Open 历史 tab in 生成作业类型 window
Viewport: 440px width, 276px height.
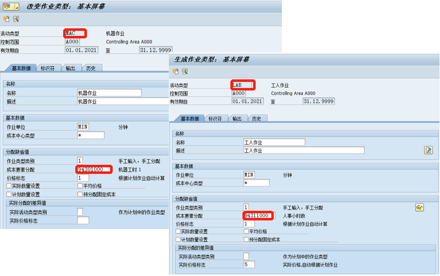[x=257, y=118]
